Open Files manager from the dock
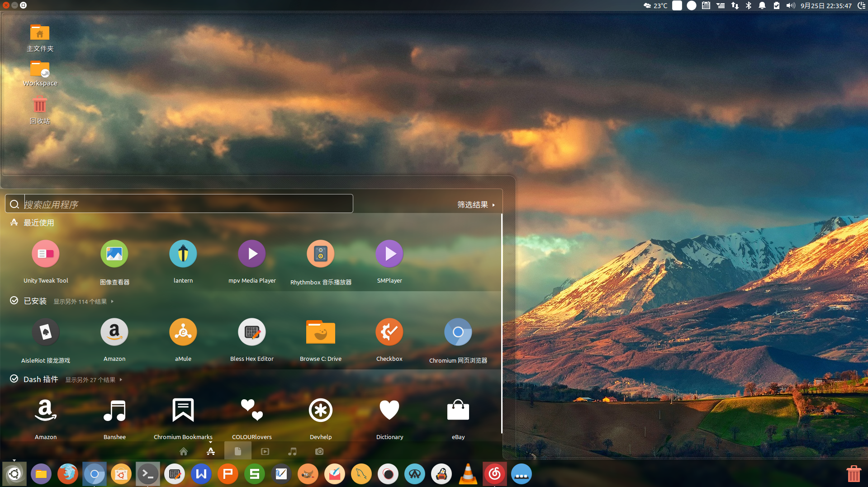Viewport: 868px width, 487px height. (41, 474)
